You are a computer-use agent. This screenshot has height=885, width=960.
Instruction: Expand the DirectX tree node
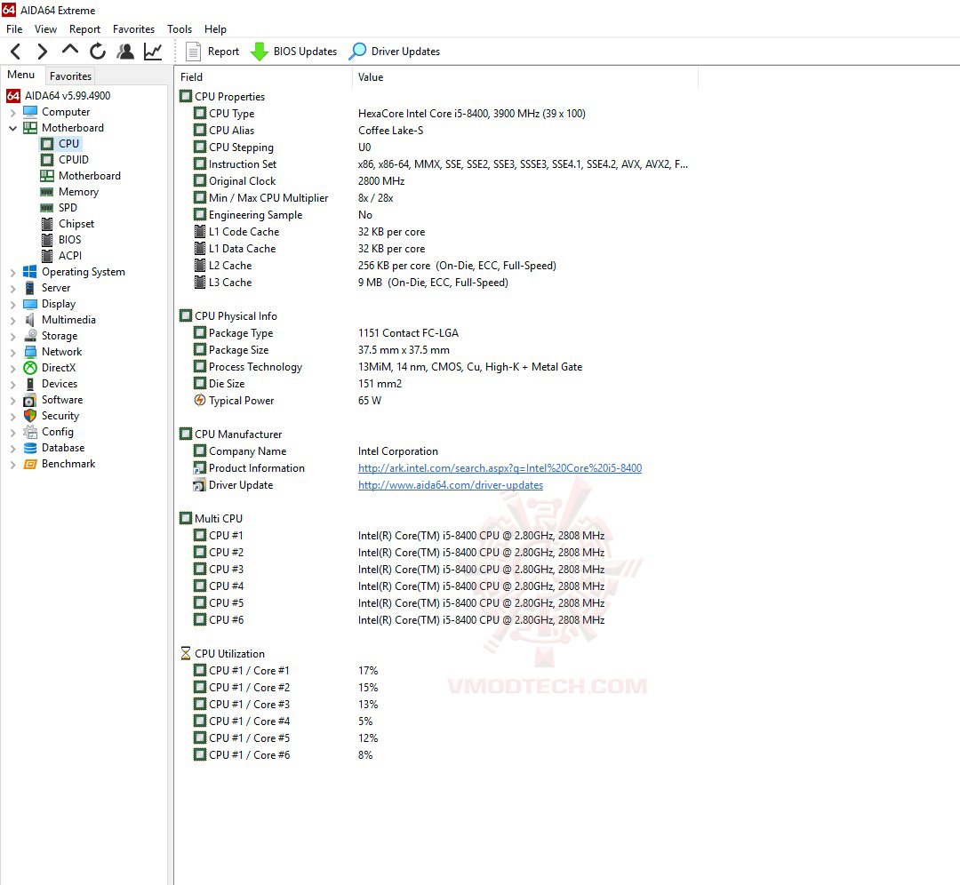12,369
